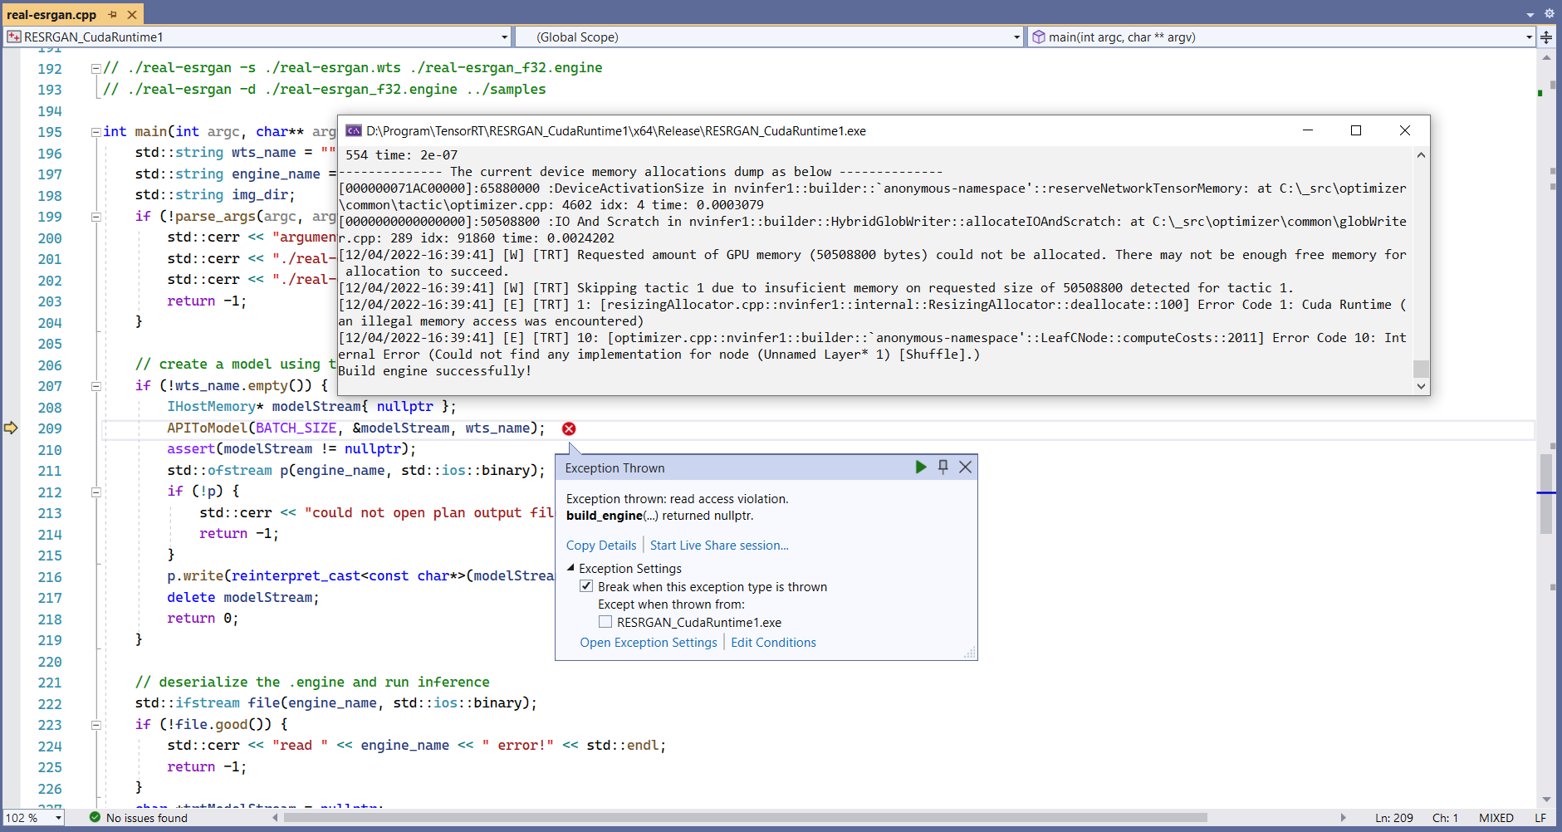The image size is (1562, 832).
Task: Toggle the pin on the Exception Thrown popup
Action: 943,467
